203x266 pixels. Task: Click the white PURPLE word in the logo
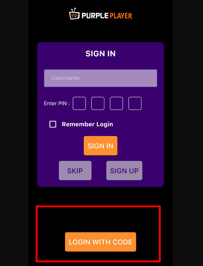[95, 16]
